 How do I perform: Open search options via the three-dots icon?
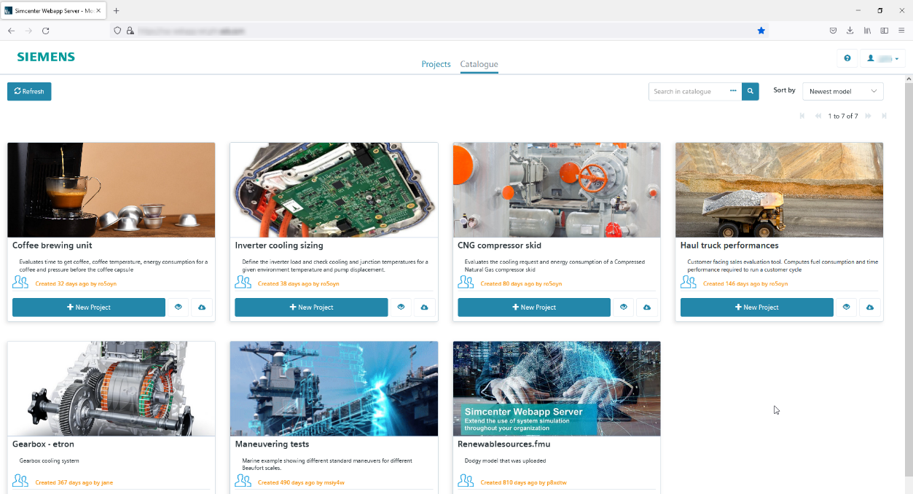(733, 91)
